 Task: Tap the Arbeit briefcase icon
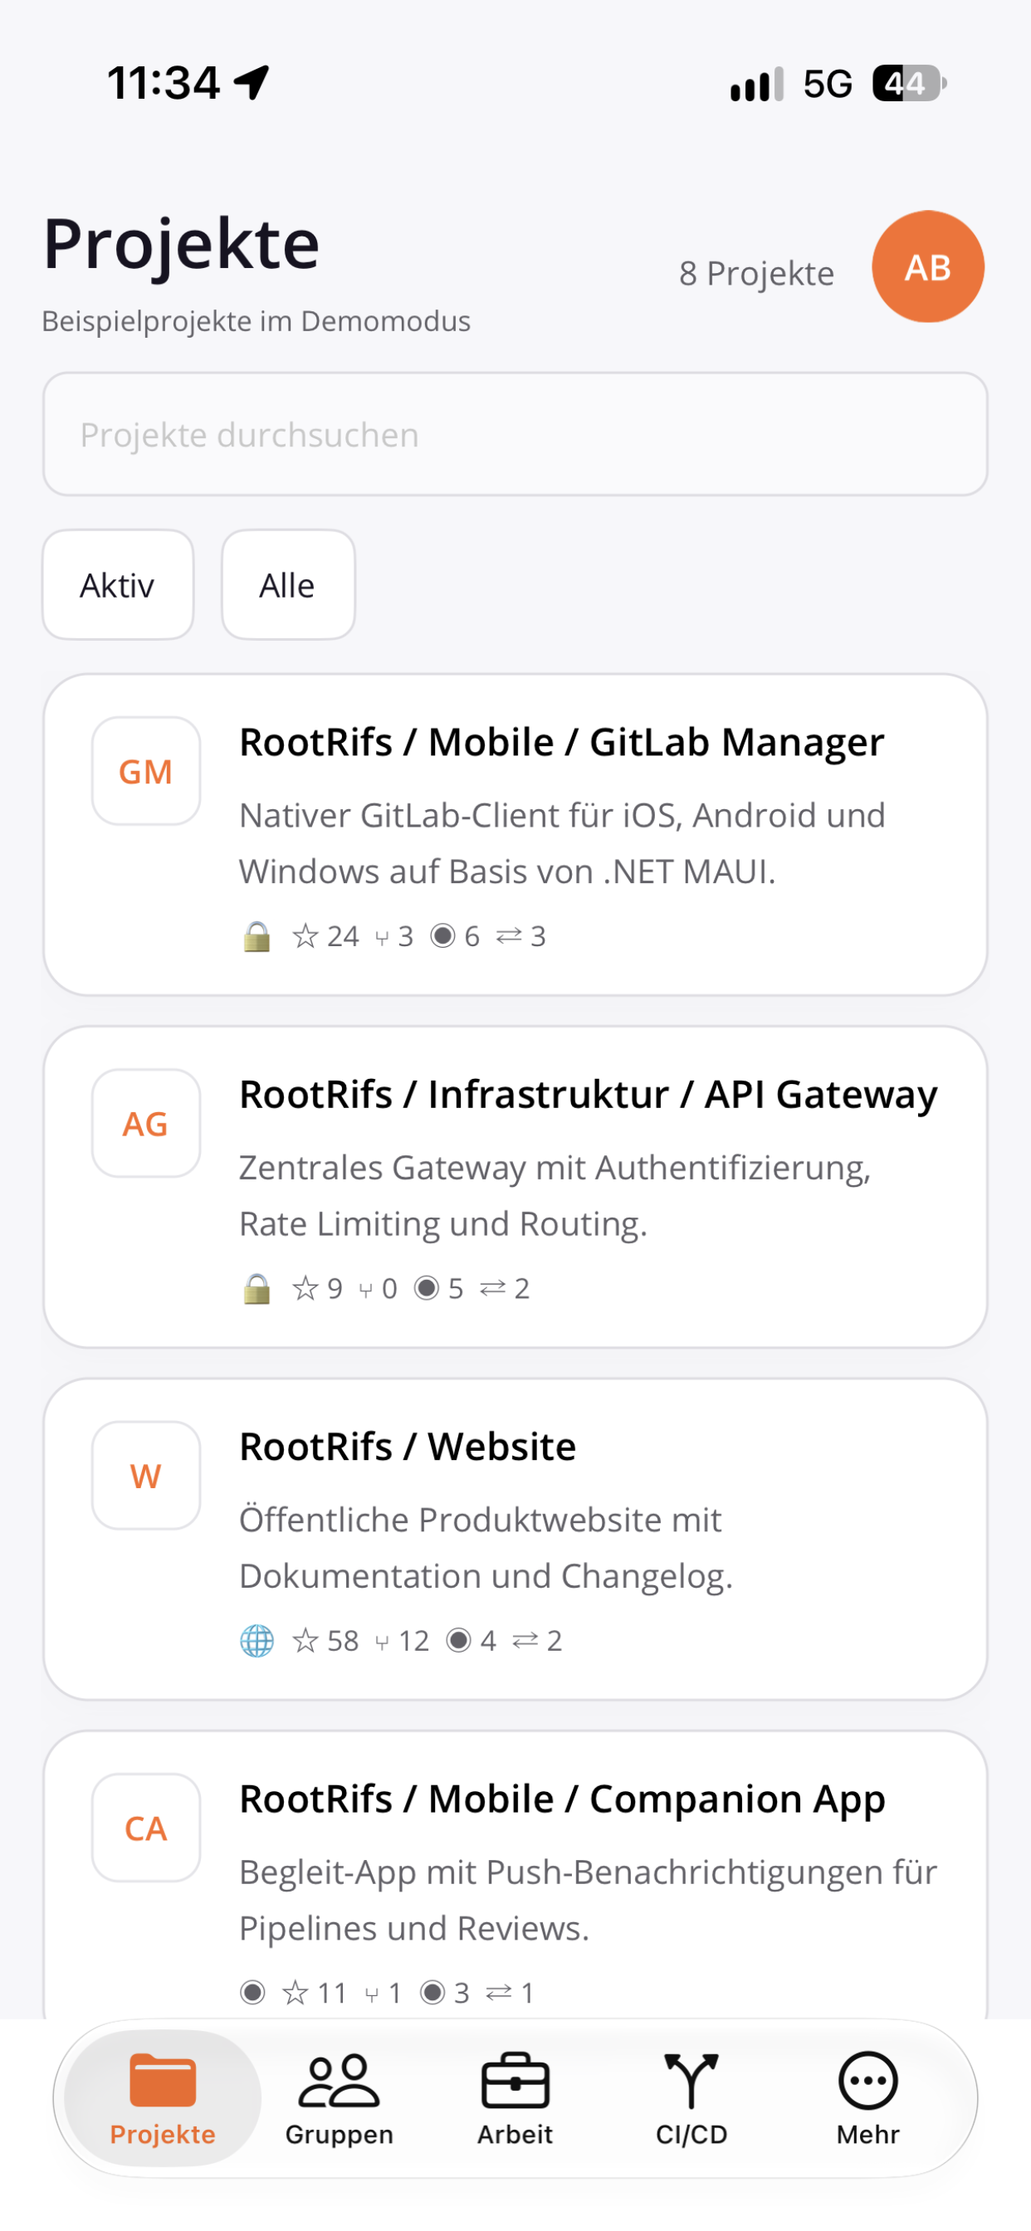tap(515, 2080)
